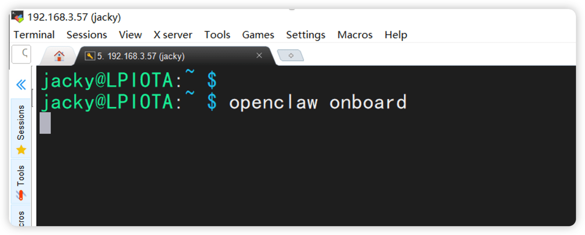Open the Macros menu
Viewport: 585px width, 235px height.
[355, 35]
